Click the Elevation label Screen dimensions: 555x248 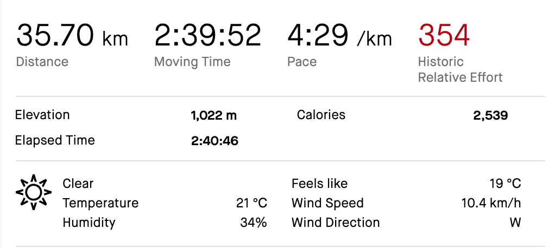(42, 115)
